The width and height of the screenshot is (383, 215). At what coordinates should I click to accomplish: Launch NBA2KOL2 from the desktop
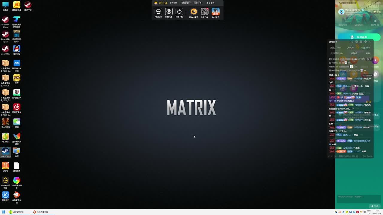point(5,122)
